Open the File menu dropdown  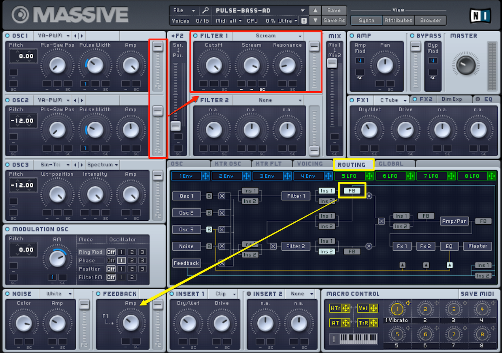184,11
